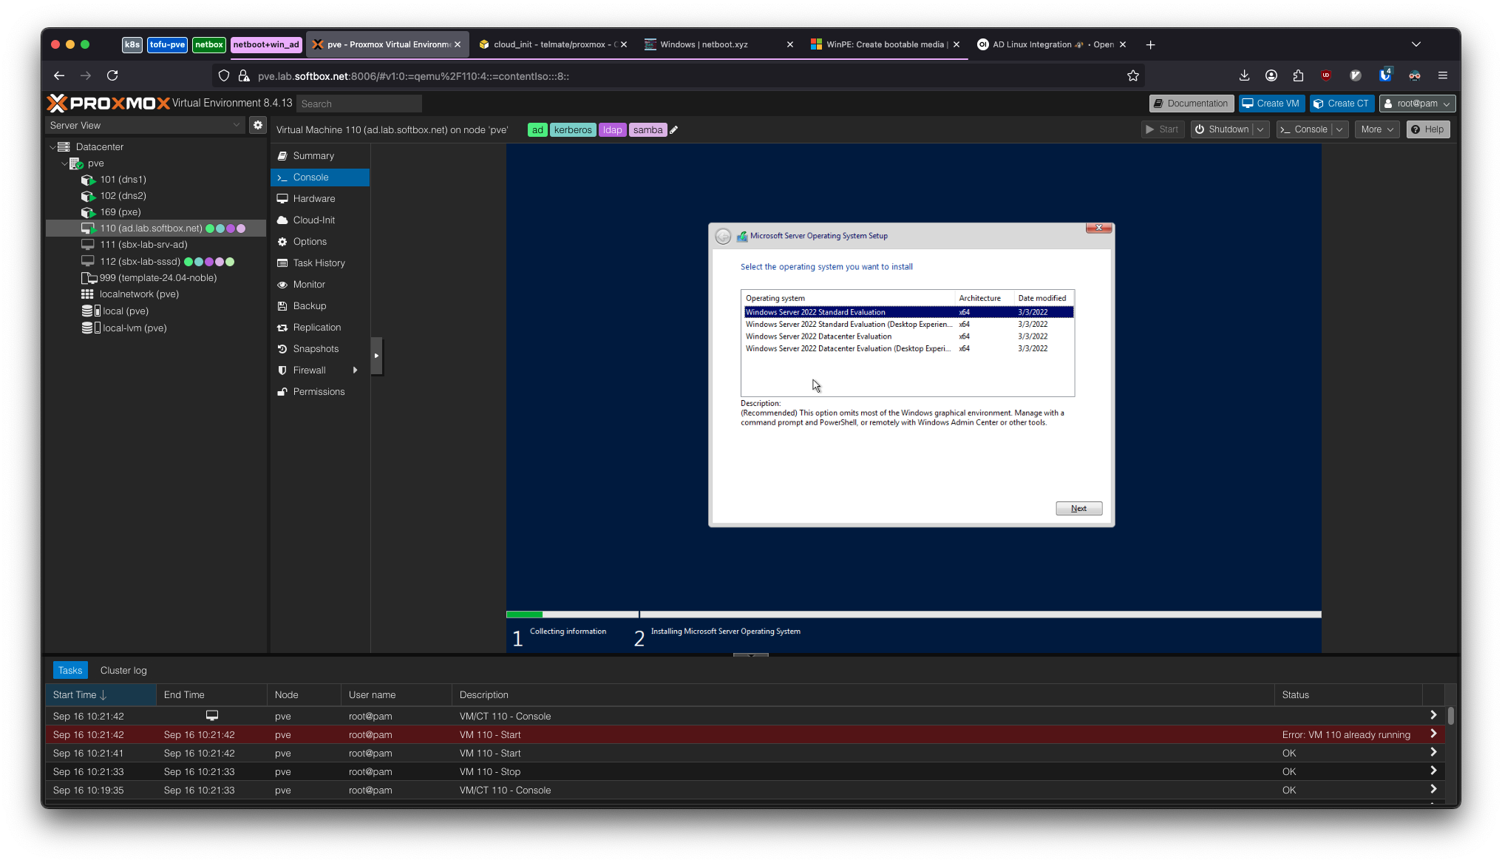
Task: Open the Snapshots view
Action: [315, 348]
